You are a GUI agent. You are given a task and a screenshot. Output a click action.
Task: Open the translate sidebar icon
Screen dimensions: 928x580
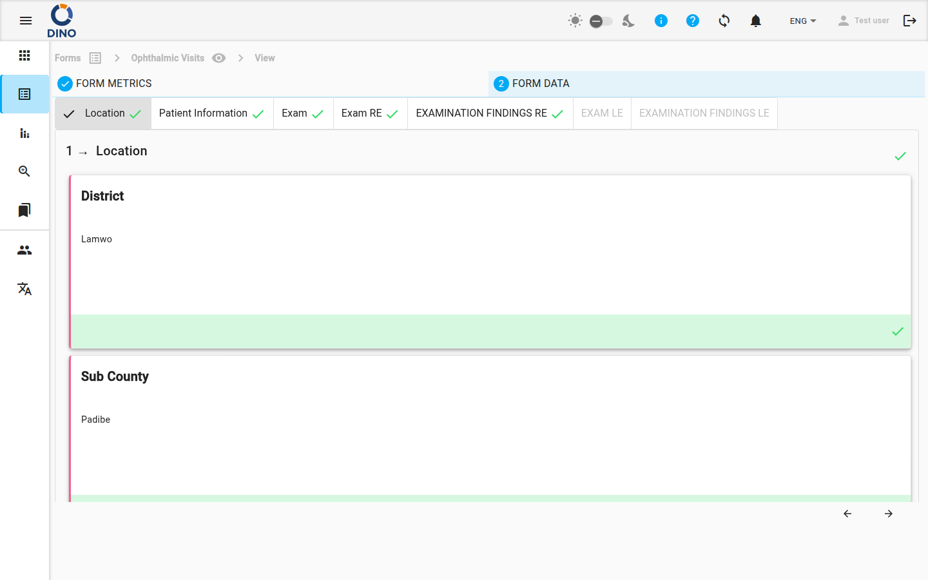(x=24, y=289)
